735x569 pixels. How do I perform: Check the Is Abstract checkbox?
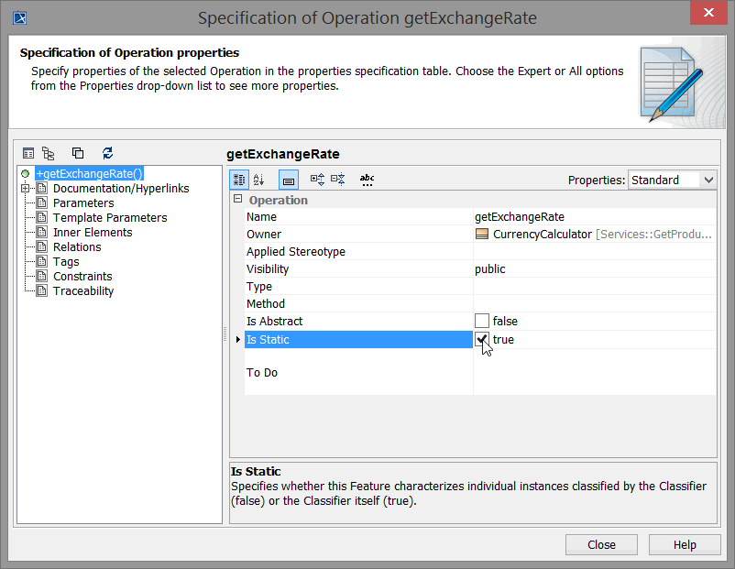[482, 321]
